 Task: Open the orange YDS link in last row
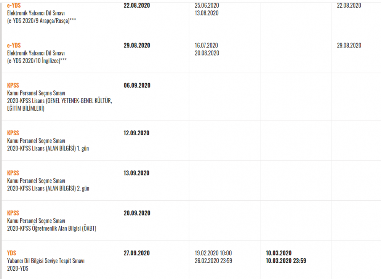coord(11,253)
